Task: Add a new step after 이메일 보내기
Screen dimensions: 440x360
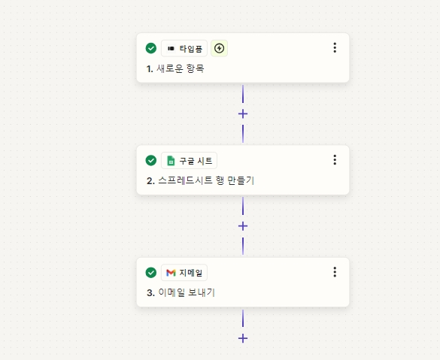Action: coord(243,338)
